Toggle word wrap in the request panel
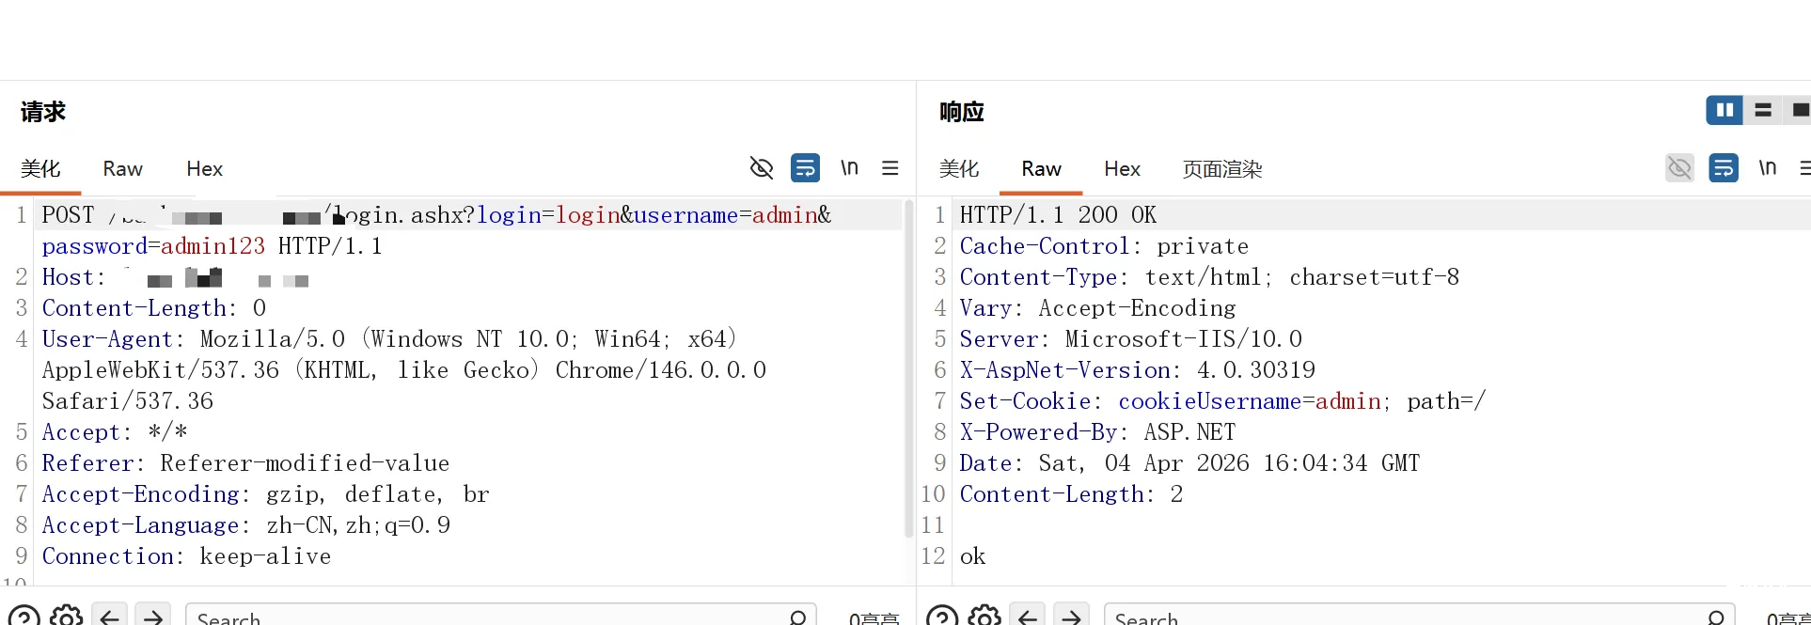 tap(805, 168)
